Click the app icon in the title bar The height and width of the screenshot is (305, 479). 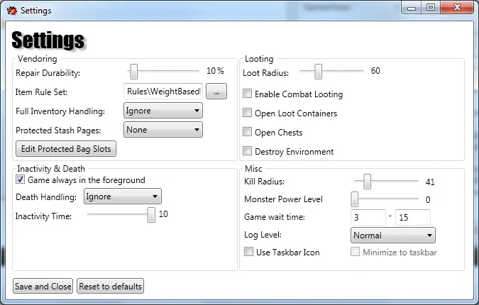pyautogui.click(x=11, y=10)
